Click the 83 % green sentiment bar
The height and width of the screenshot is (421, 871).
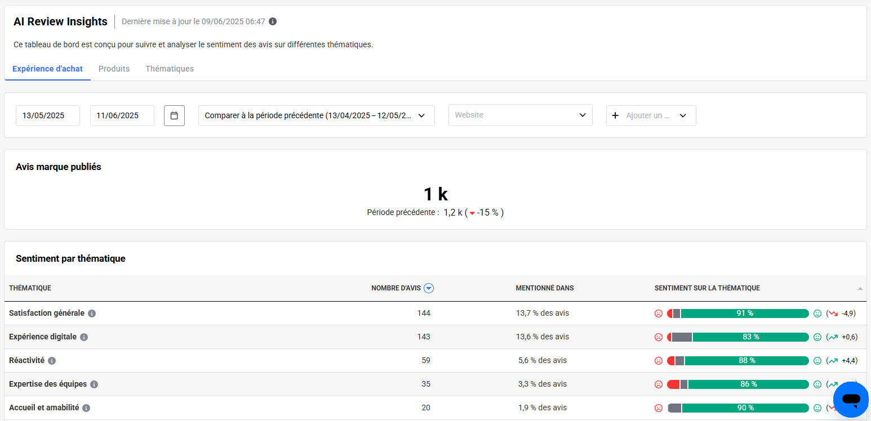click(x=750, y=337)
